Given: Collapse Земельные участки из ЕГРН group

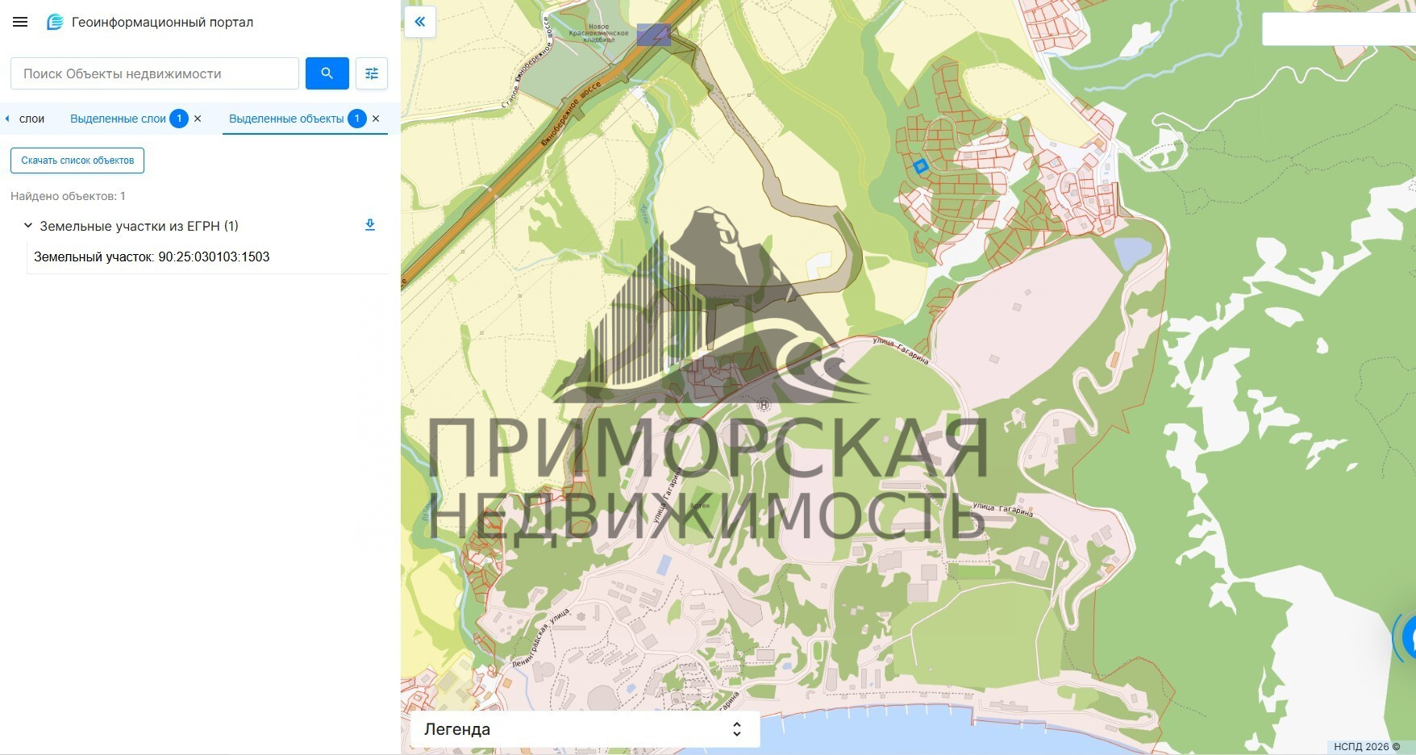Looking at the screenshot, I should (x=28, y=226).
